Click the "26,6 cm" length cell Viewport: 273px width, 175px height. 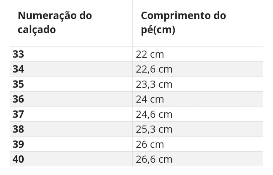[154, 159]
